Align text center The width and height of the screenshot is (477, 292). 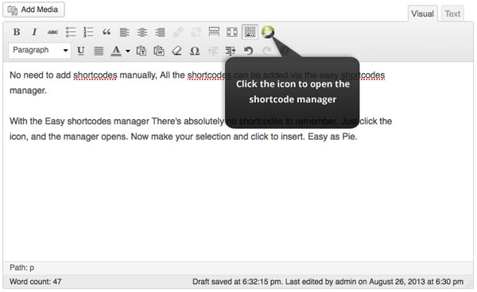coord(142,32)
